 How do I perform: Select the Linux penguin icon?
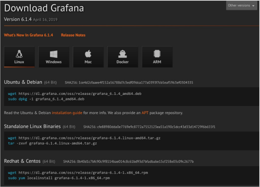click(19, 54)
